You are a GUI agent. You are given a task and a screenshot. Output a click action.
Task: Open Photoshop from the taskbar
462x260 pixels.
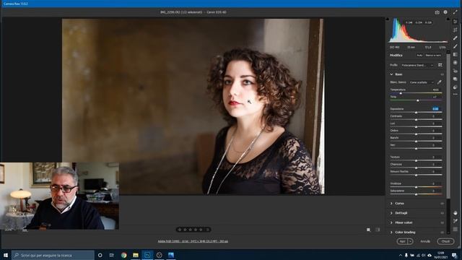(147, 255)
